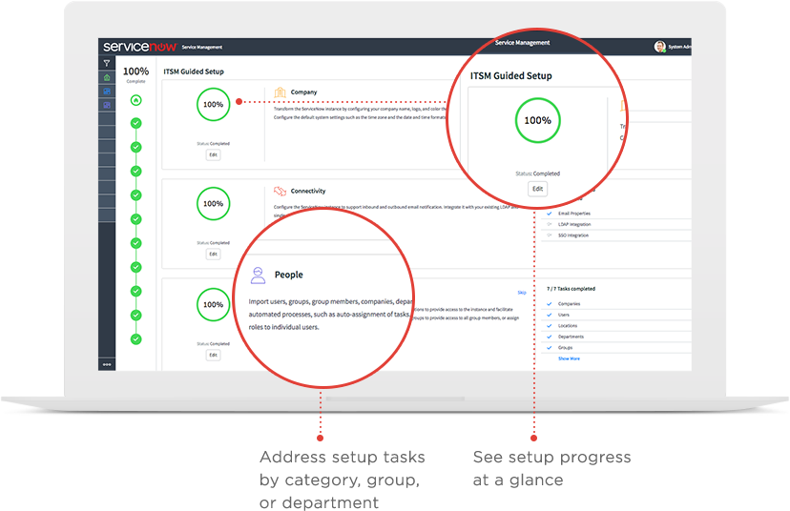Image resolution: width=790 pixels, height=511 pixels.
Task: Open the filter navigator funnel icon
Action: tap(107, 64)
